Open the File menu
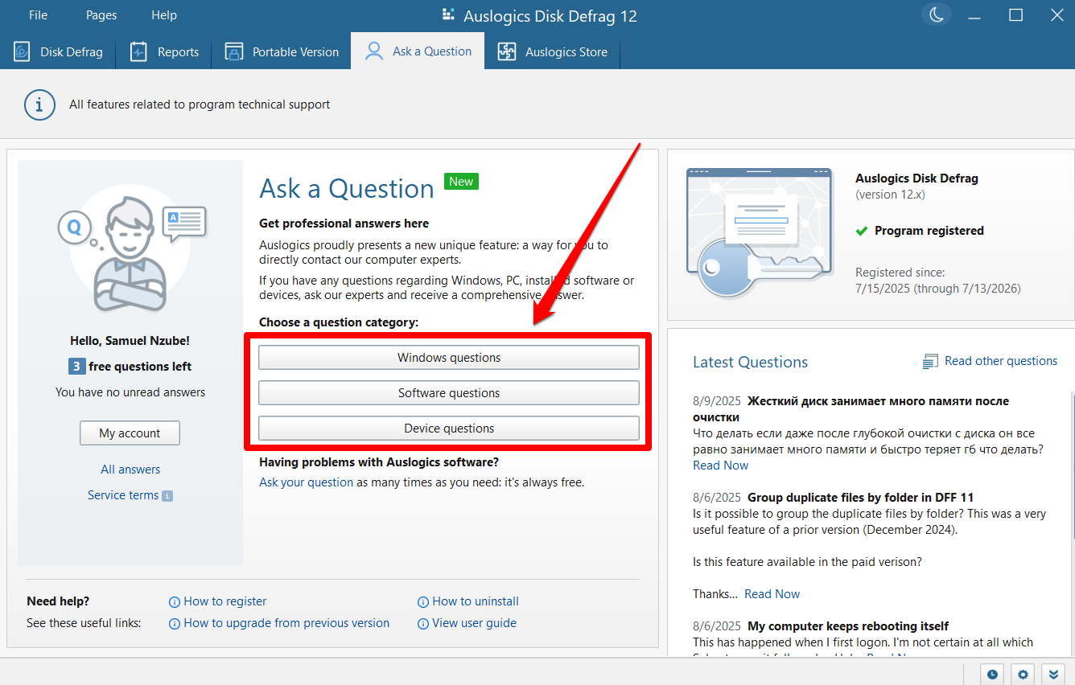This screenshot has height=685, width=1075. pos(38,15)
